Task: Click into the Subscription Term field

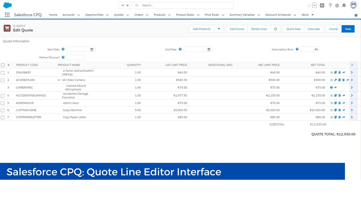Action: (x=310, y=49)
